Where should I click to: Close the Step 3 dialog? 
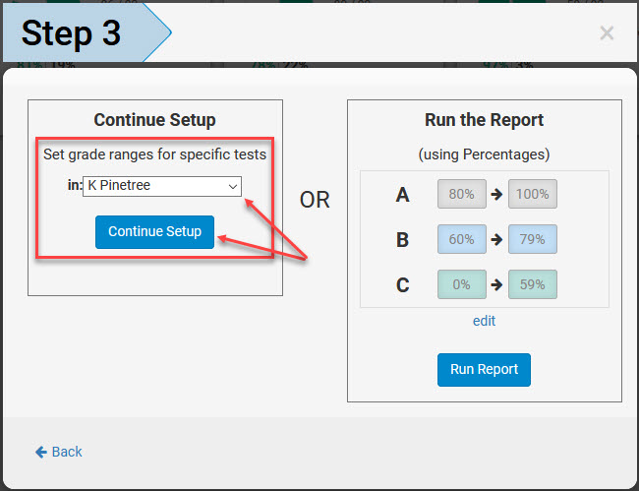tap(607, 32)
